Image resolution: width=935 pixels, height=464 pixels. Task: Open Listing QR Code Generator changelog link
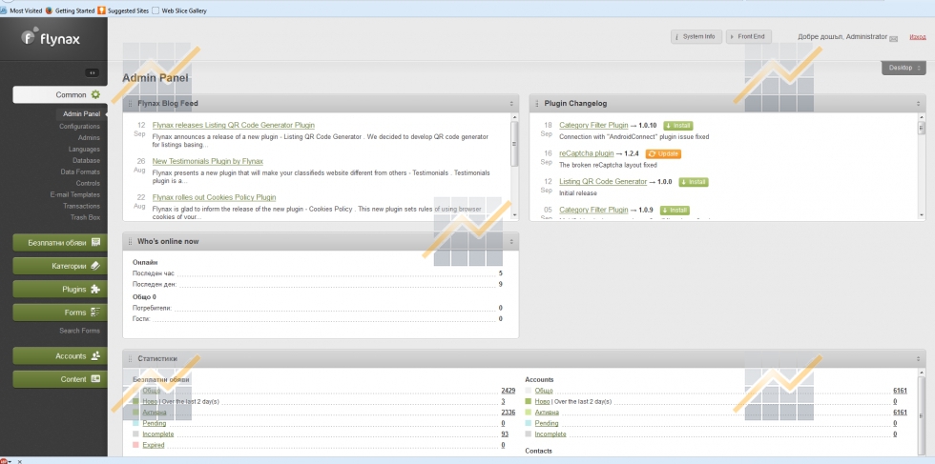pos(603,182)
